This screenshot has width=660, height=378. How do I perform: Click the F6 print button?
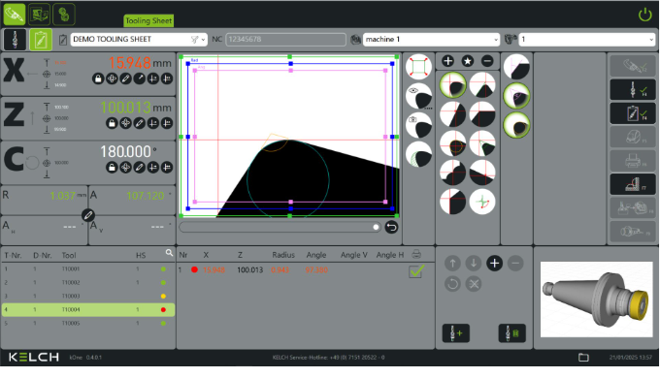click(x=633, y=161)
